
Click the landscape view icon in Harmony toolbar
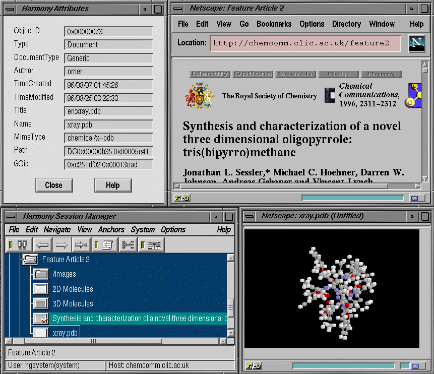151,245
